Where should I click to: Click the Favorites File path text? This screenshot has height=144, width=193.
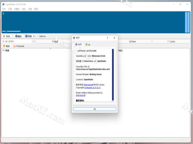pos(93,68)
